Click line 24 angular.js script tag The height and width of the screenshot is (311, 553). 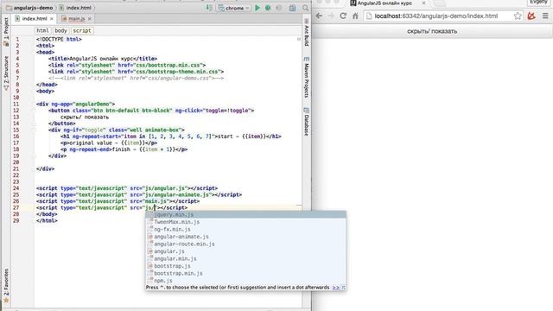[127, 188]
